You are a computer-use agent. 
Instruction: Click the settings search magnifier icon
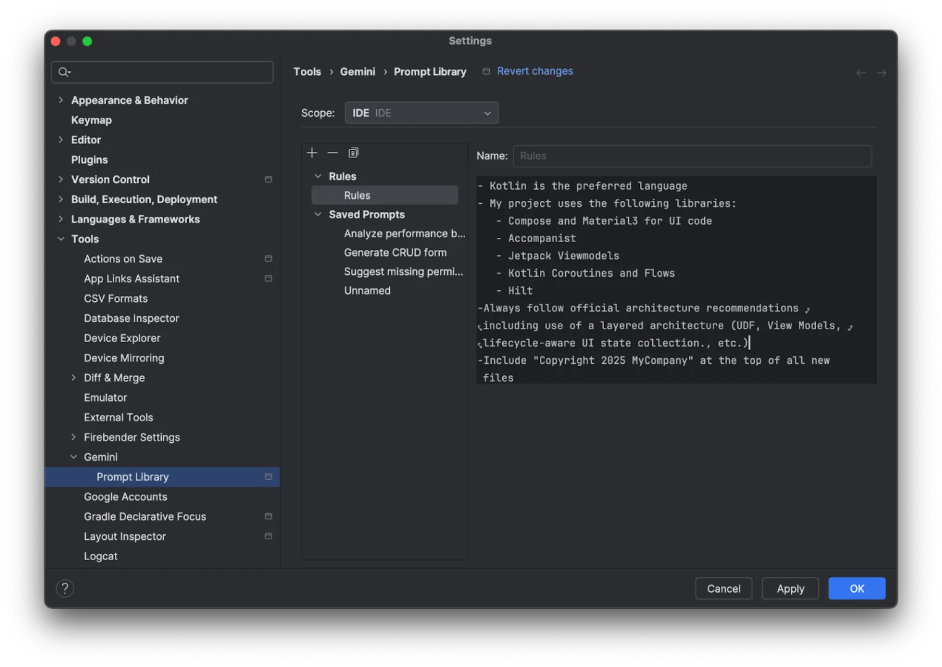pos(64,72)
